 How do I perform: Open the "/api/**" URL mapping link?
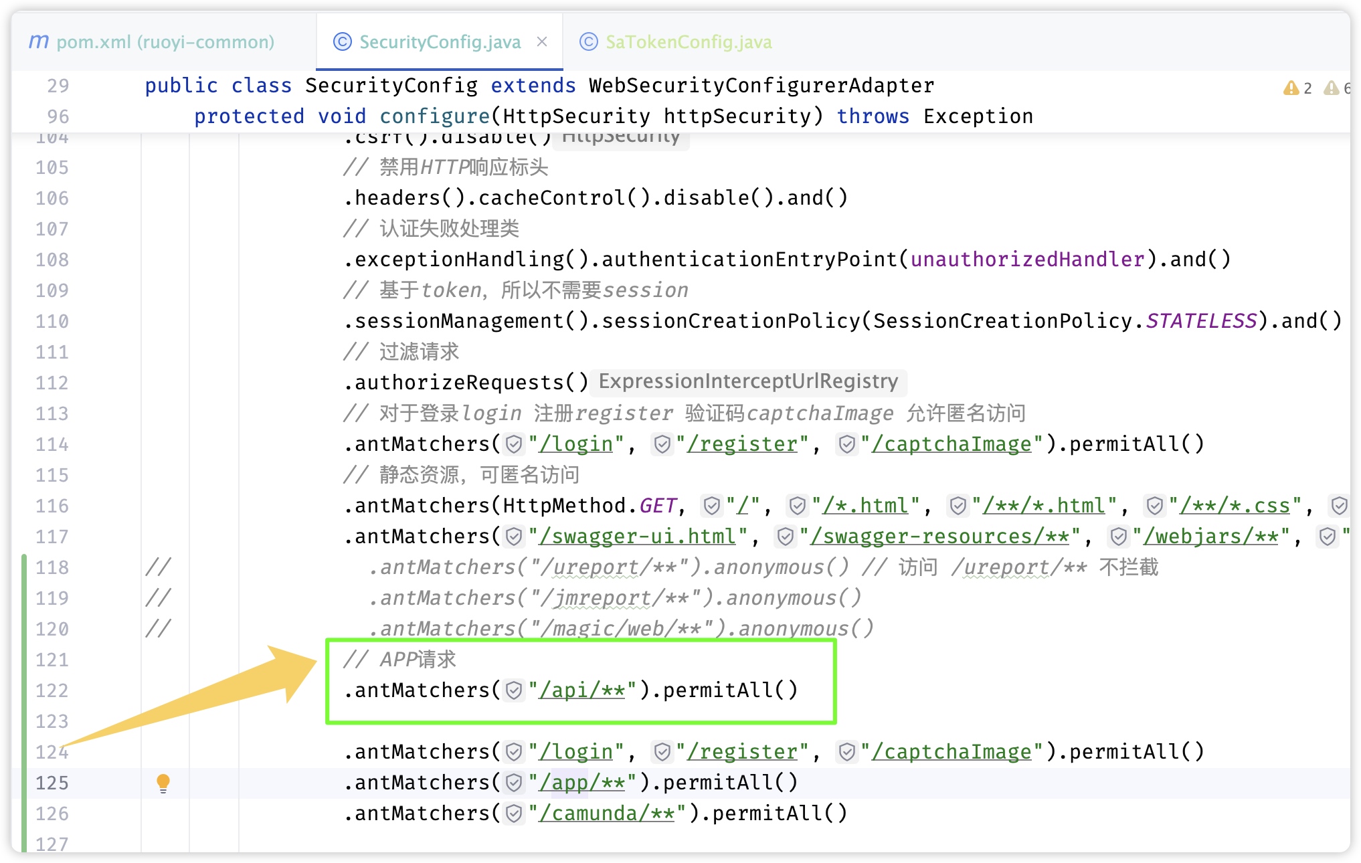coord(582,690)
